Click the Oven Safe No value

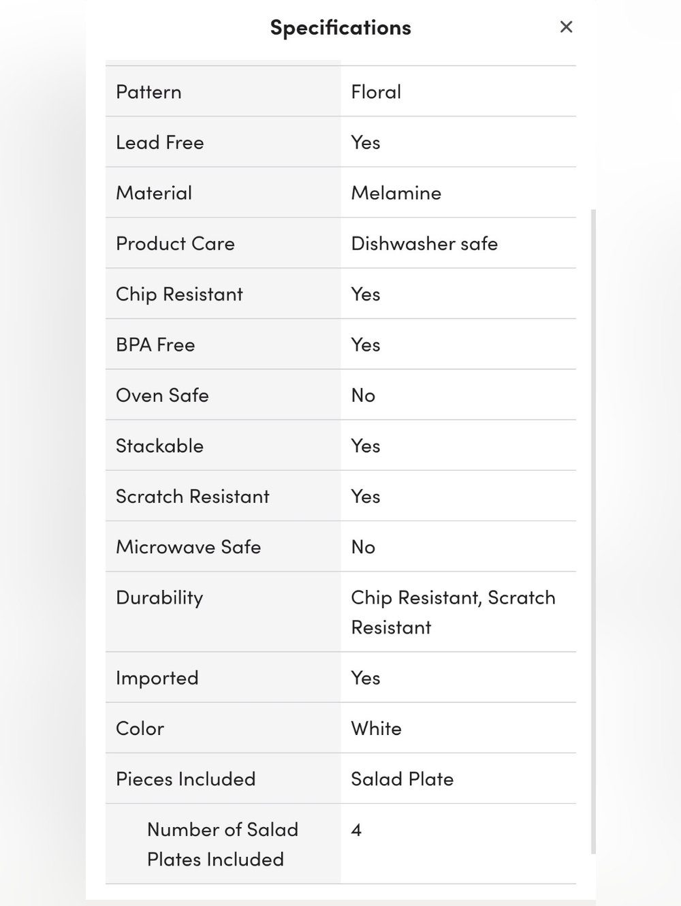(x=363, y=395)
